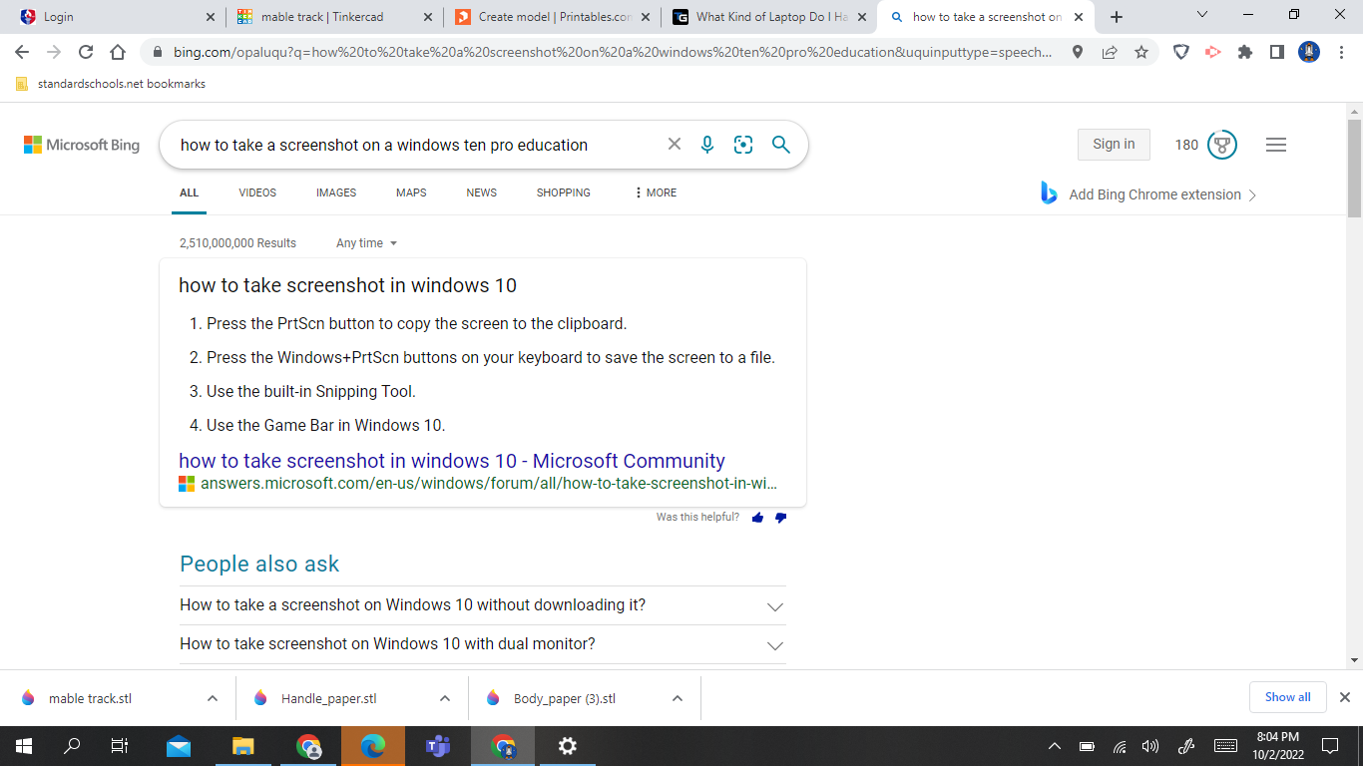
Task: Select the NEWS search category
Action: 482,192
